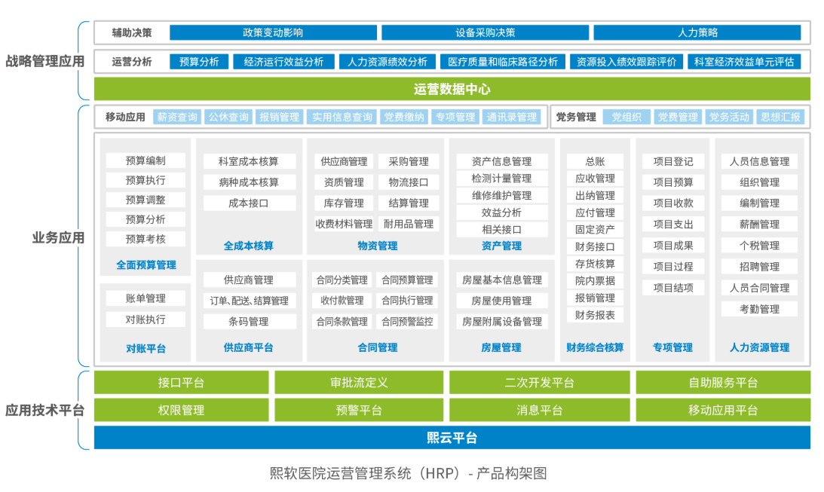824x492 pixels.
Task: Click the 思想汇报 box
Action: pos(780,117)
